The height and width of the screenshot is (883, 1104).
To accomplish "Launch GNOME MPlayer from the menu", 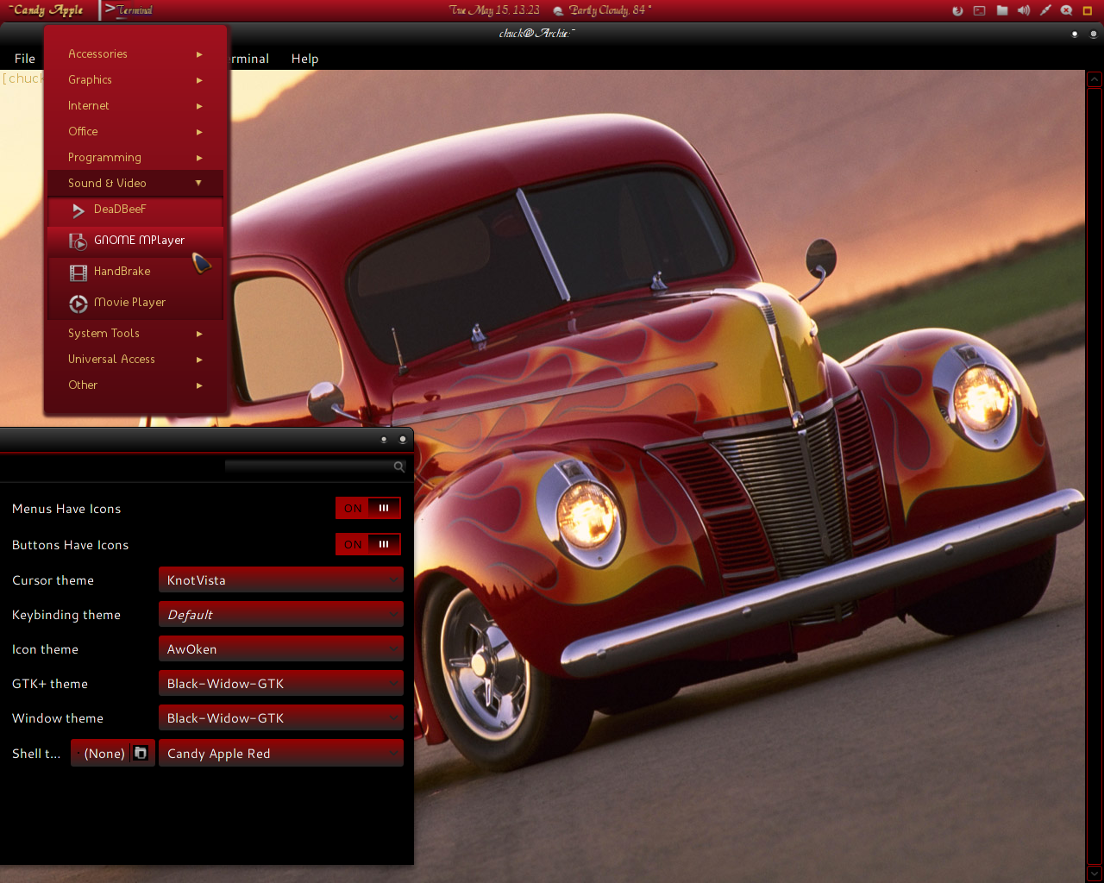I will (135, 241).
